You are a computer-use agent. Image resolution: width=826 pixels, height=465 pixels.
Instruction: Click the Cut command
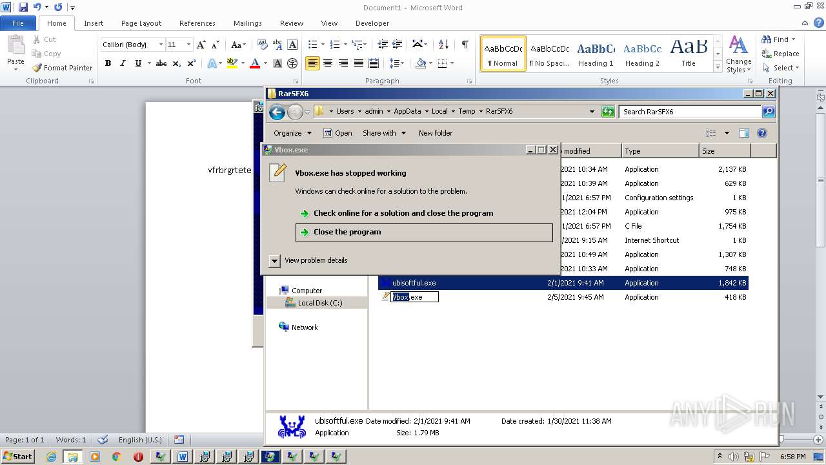tap(44, 39)
